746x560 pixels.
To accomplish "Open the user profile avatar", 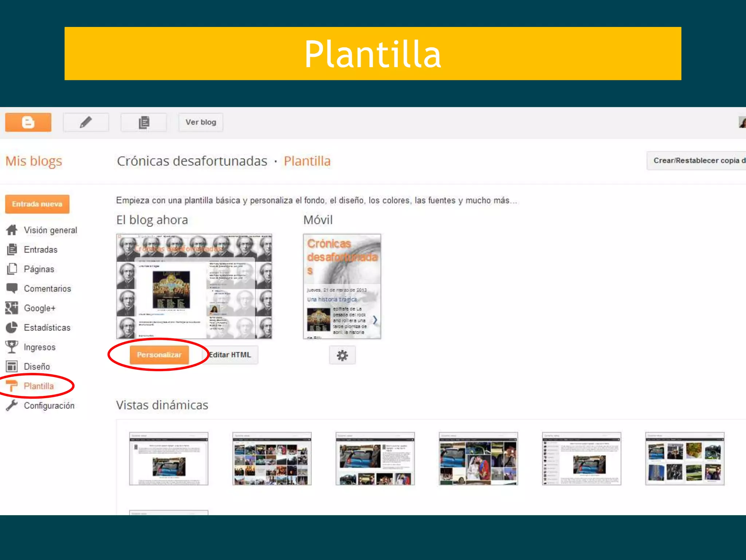I will [742, 122].
